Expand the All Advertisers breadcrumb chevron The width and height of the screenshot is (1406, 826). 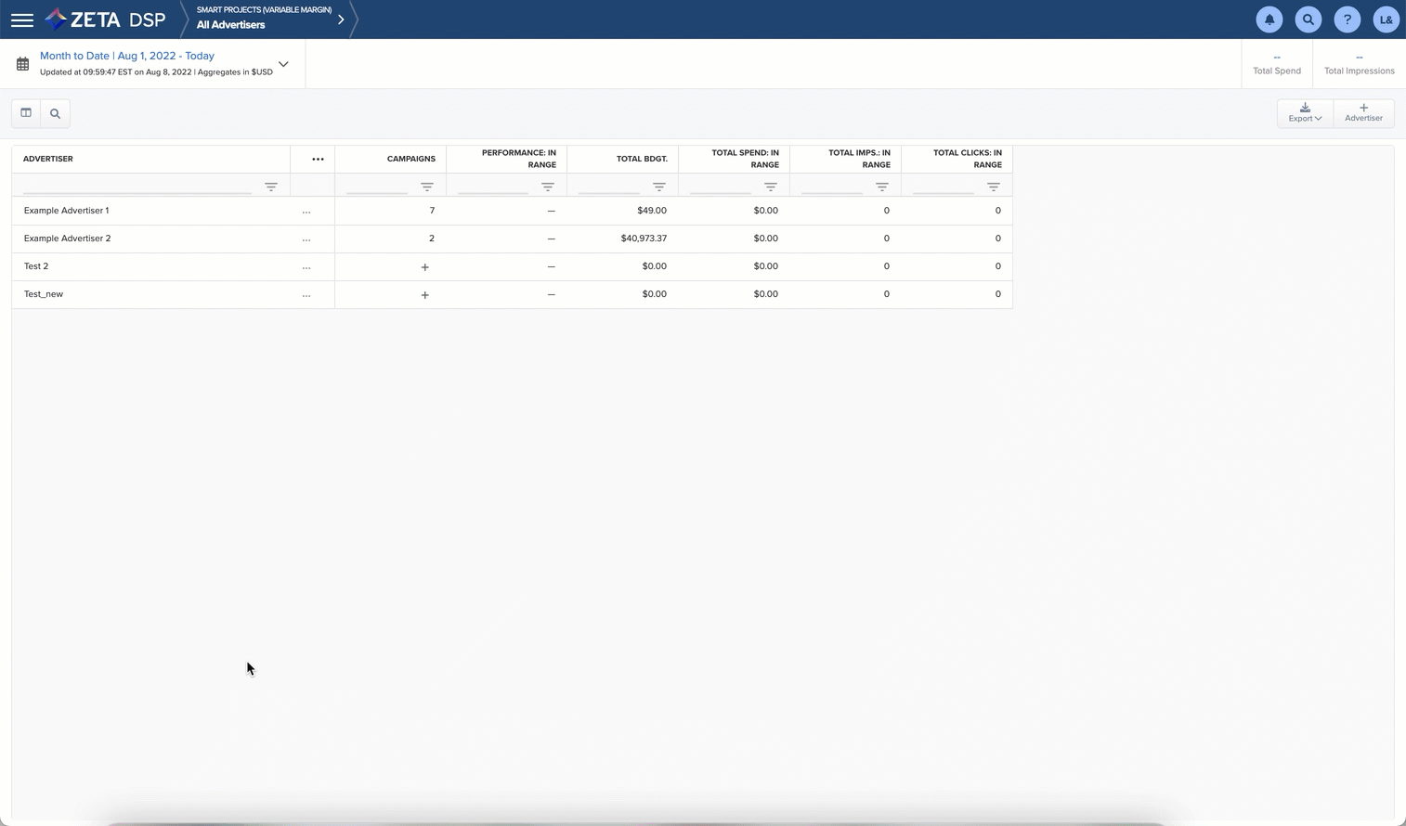pyautogui.click(x=341, y=19)
